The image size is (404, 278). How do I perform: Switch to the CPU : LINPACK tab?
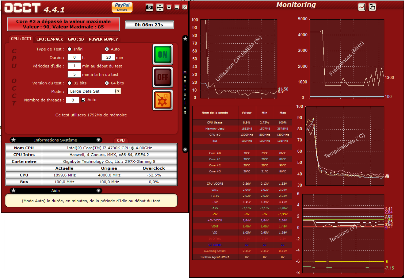click(x=50, y=39)
